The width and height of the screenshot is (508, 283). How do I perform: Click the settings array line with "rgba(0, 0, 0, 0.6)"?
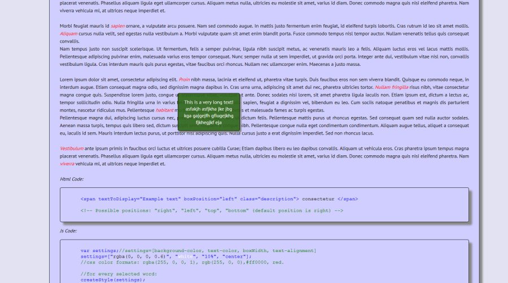[166, 257]
